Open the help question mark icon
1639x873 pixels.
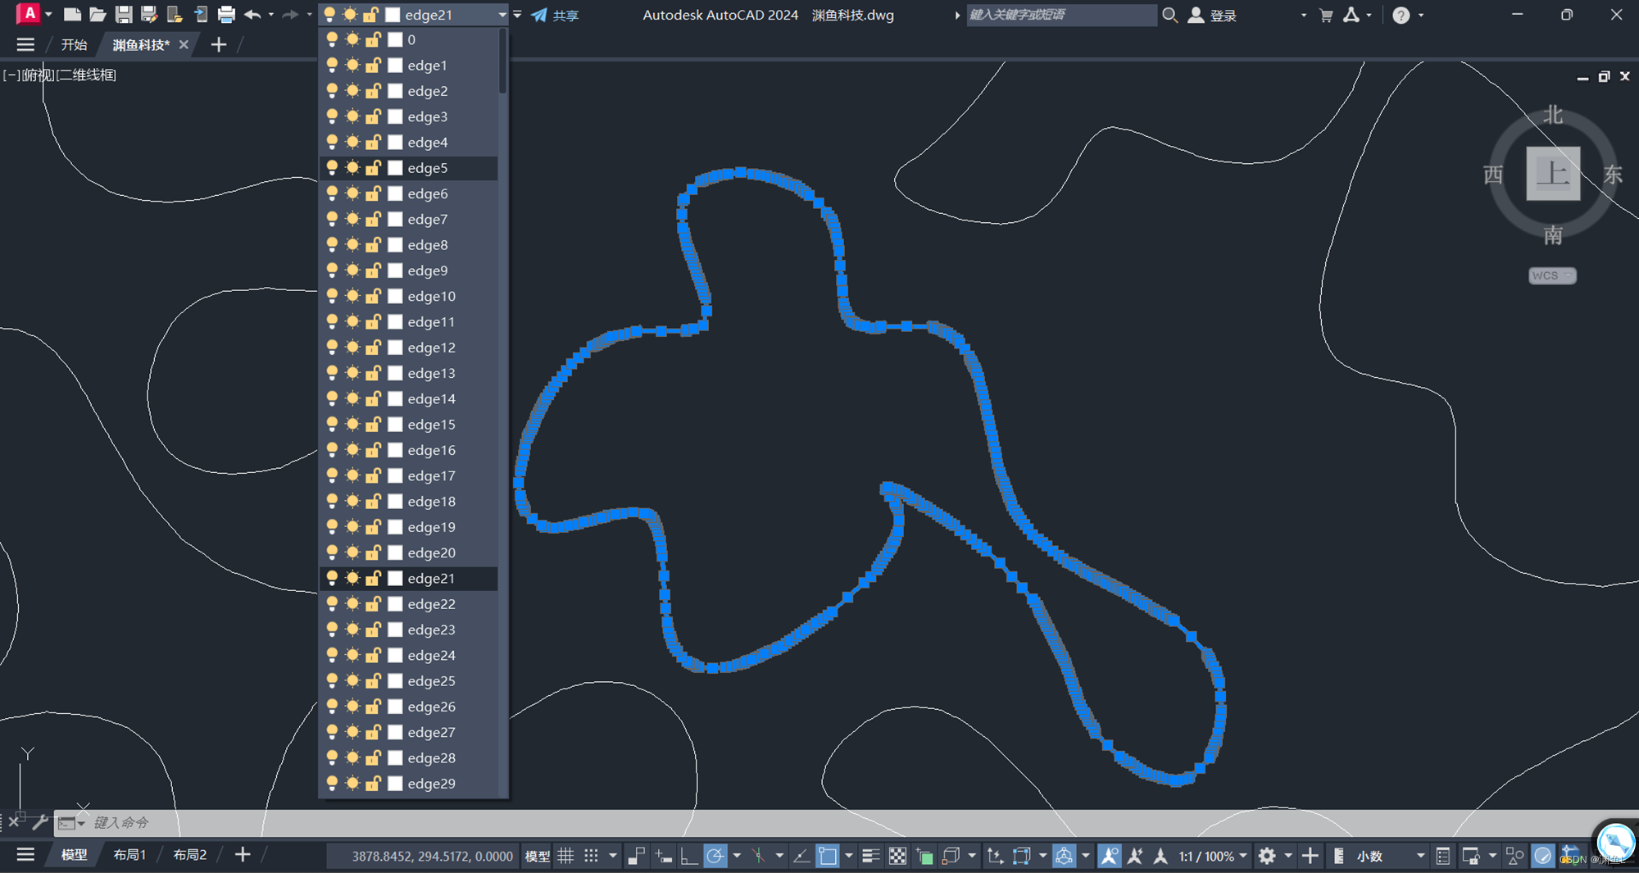(x=1401, y=15)
